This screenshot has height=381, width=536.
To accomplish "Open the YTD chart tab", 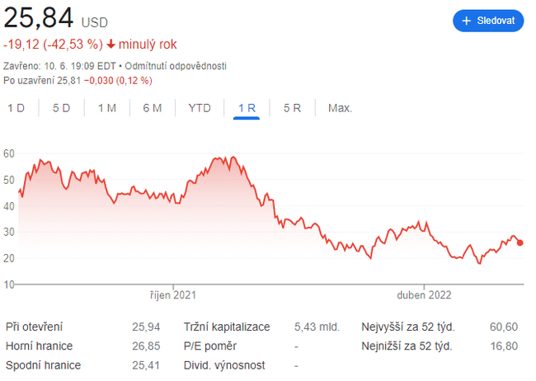I will (200, 108).
